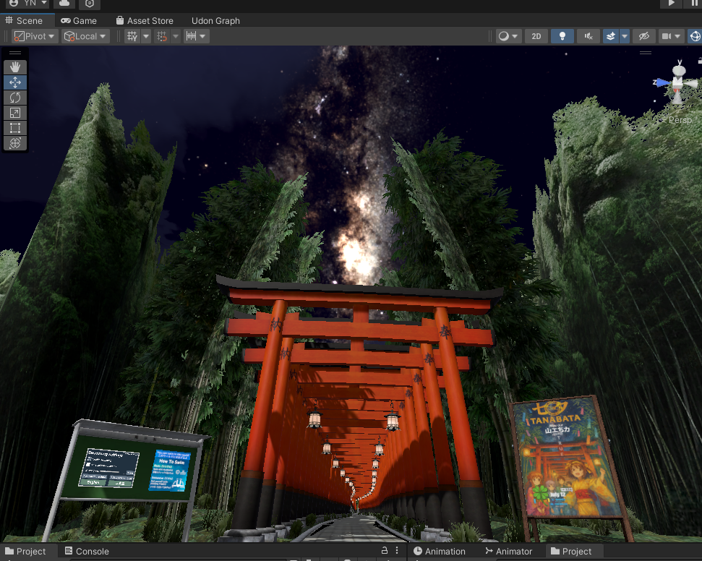Select the Rotate tool

coord(15,98)
